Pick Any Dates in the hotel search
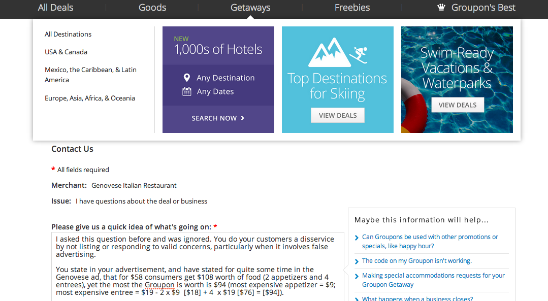Image resolution: width=548 pixels, height=301 pixels. (215, 91)
